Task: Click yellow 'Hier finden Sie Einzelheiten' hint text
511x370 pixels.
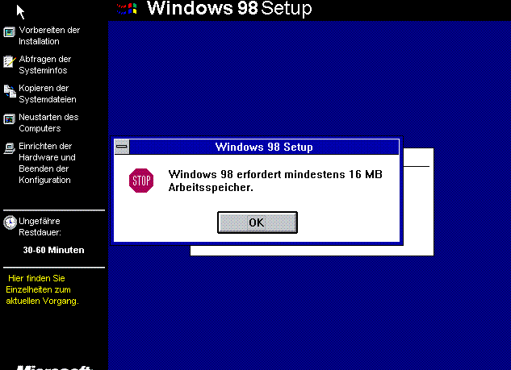Action: [42, 289]
